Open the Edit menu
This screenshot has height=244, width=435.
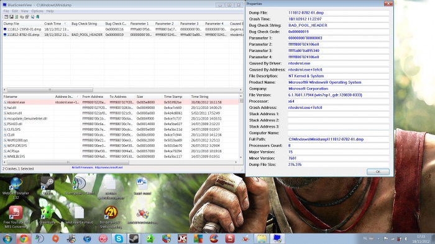[x=15, y=11]
